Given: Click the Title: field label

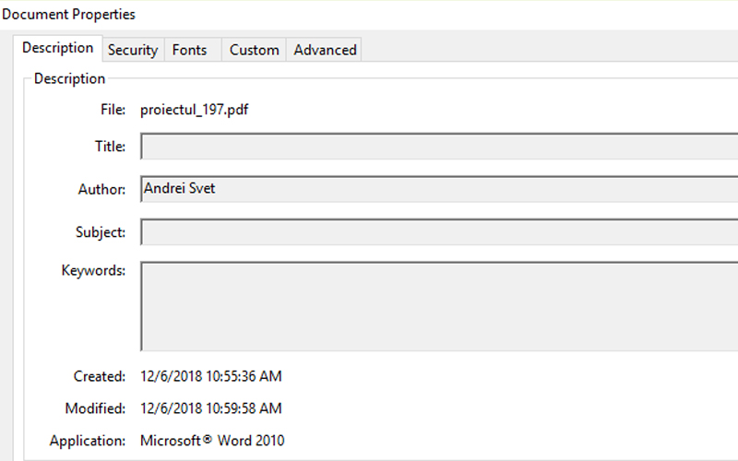Looking at the screenshot, I should (110, 146).
